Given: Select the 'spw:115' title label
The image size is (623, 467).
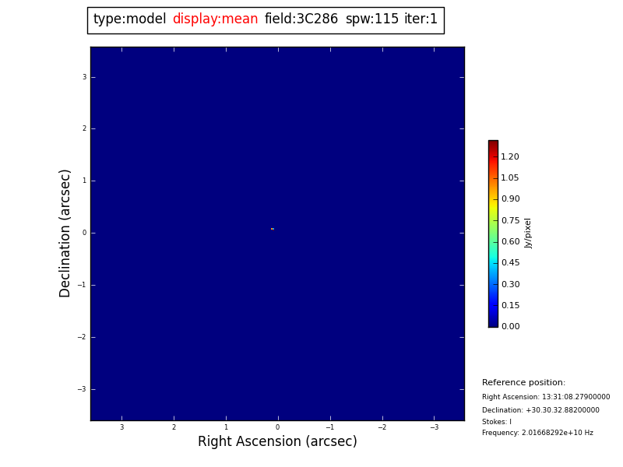Looking at the screenshot, I should click(371, 19).
